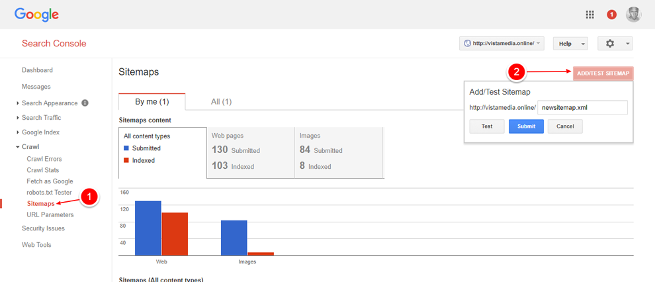
Task: Open the vistamedia.online property dropdown
Action: [x=502, y=44]
